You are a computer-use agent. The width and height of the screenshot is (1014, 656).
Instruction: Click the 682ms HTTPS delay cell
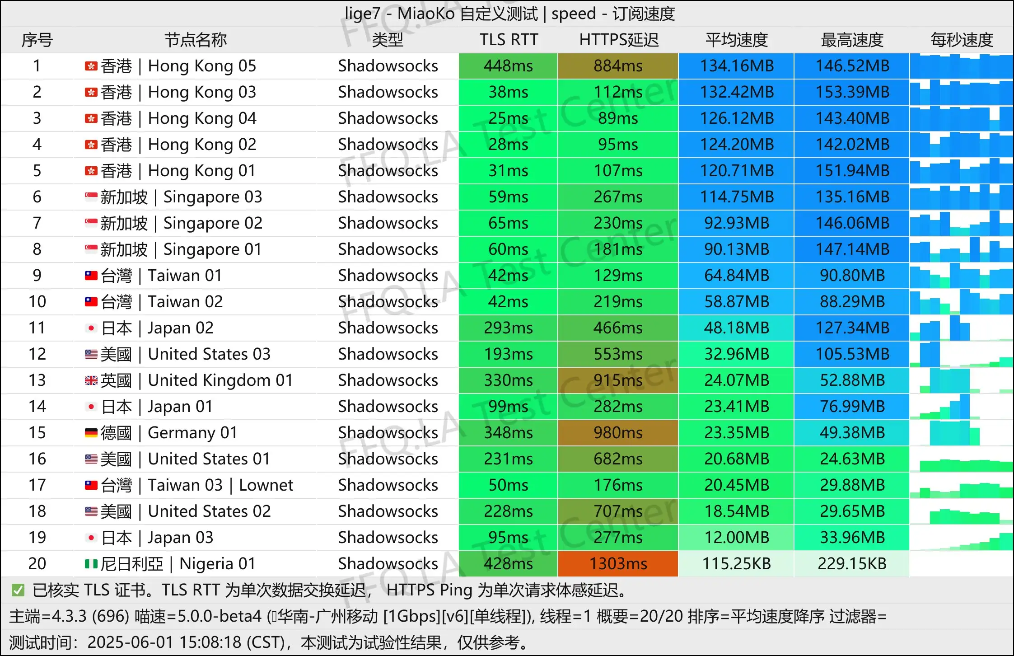pyautogui.click(x=618, y=459)
